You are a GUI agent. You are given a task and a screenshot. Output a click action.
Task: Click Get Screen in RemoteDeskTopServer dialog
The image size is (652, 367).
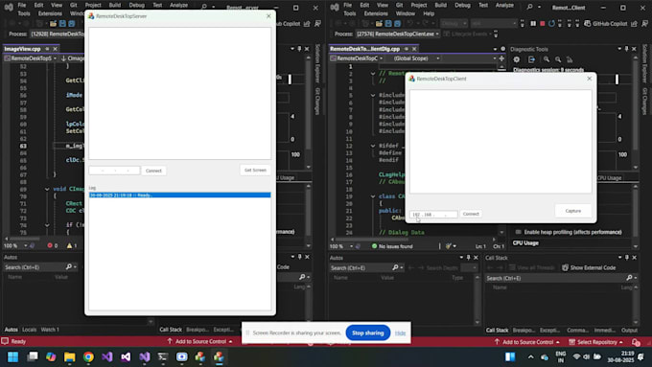(255, 170)
